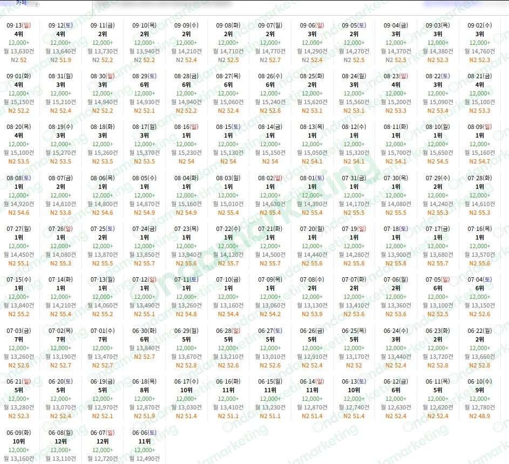Select the 월 14,770건 value

pos(270,51)
